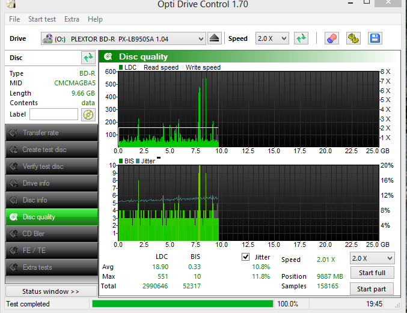Click the Speed value 2.01 X
Viewport: 407px width, 313px height.
(x=326, y=260)
